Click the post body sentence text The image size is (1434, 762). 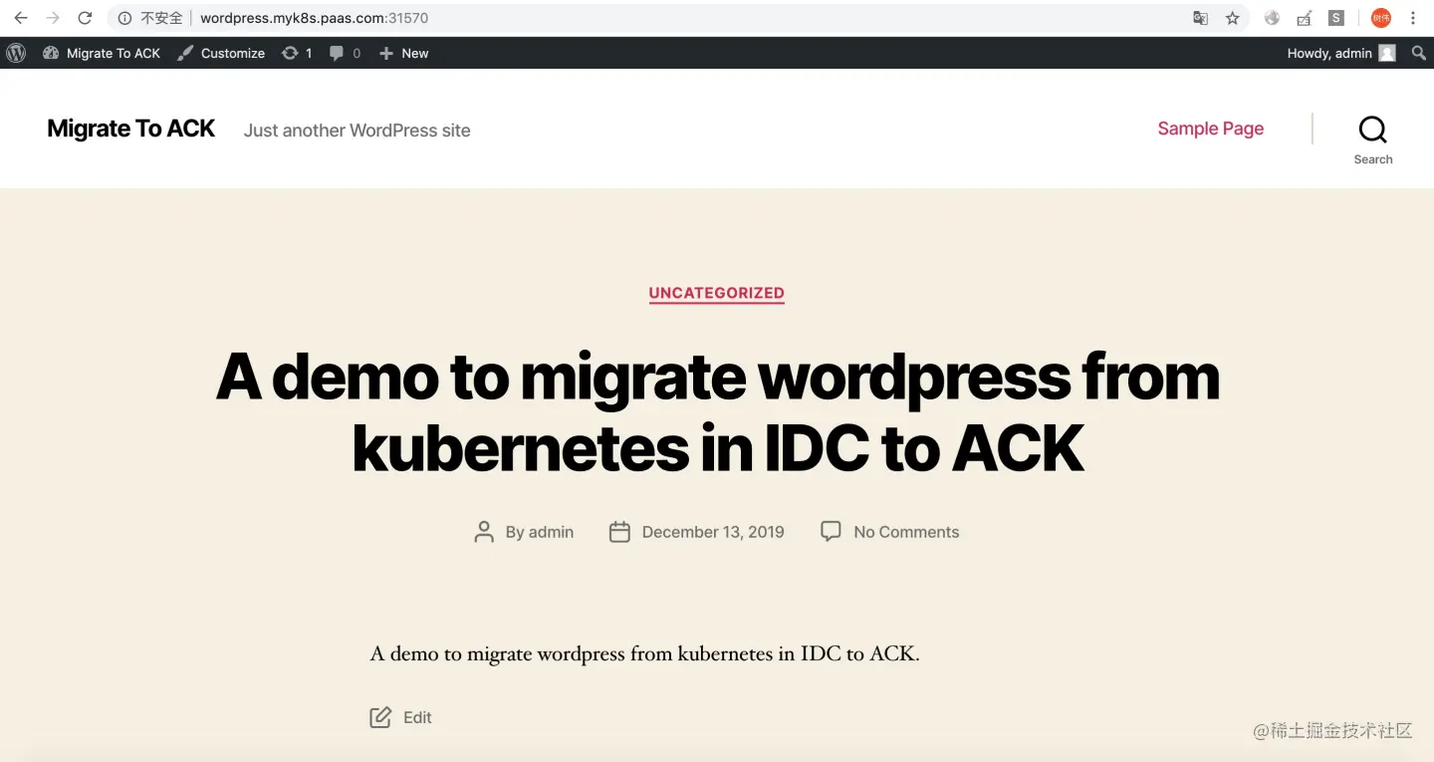click(x=645, y=654)
